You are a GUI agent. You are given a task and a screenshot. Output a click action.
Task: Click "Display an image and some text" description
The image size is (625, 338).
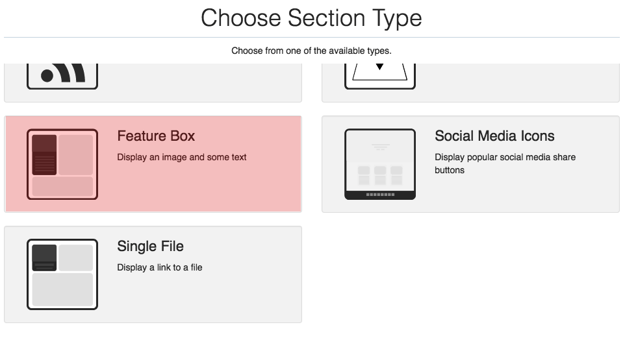click(x=182, y=157)
